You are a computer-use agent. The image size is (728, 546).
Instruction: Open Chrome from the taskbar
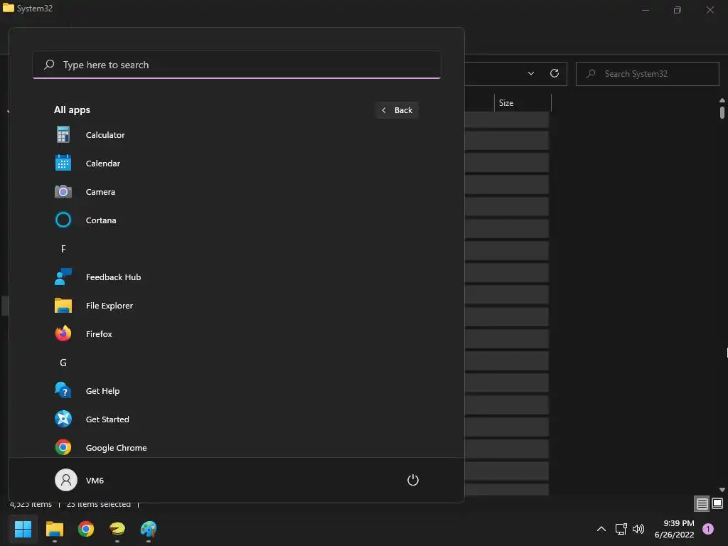[x=86, y=529]
